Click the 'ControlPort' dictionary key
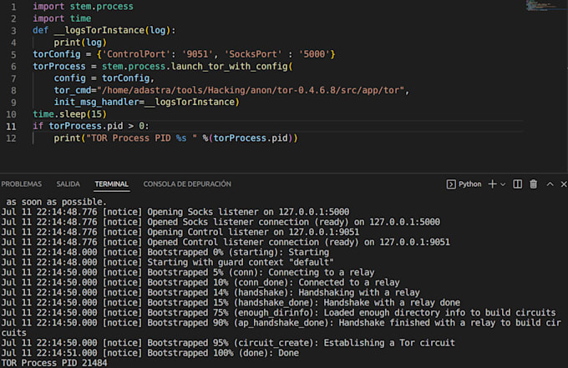568x368 pixels. [136, 54]
